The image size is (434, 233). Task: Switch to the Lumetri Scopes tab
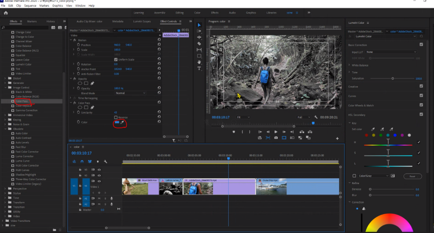[x=142, y=21]
